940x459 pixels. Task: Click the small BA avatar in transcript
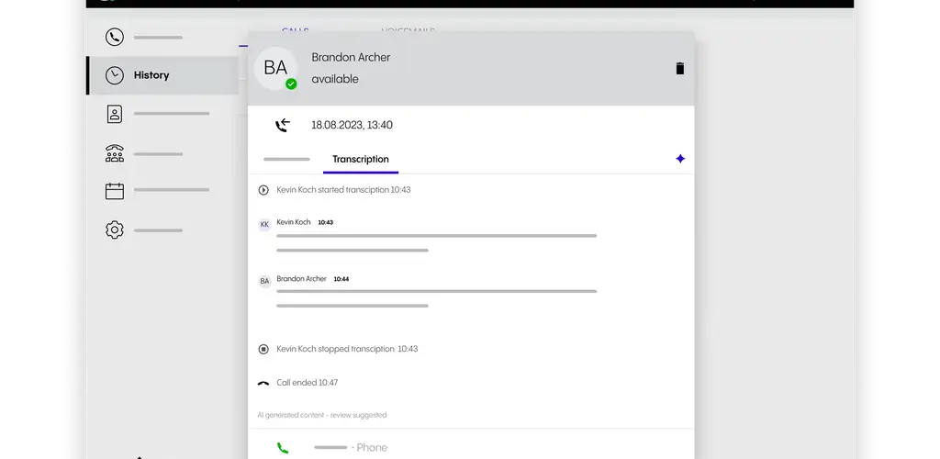(264, 281)
